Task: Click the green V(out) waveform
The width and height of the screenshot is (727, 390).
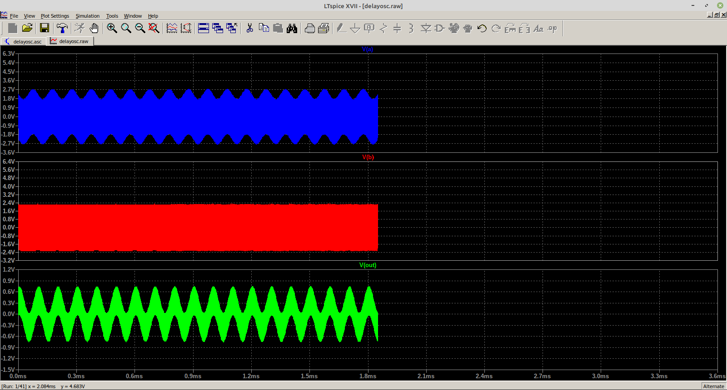Action: coord(198,314)
